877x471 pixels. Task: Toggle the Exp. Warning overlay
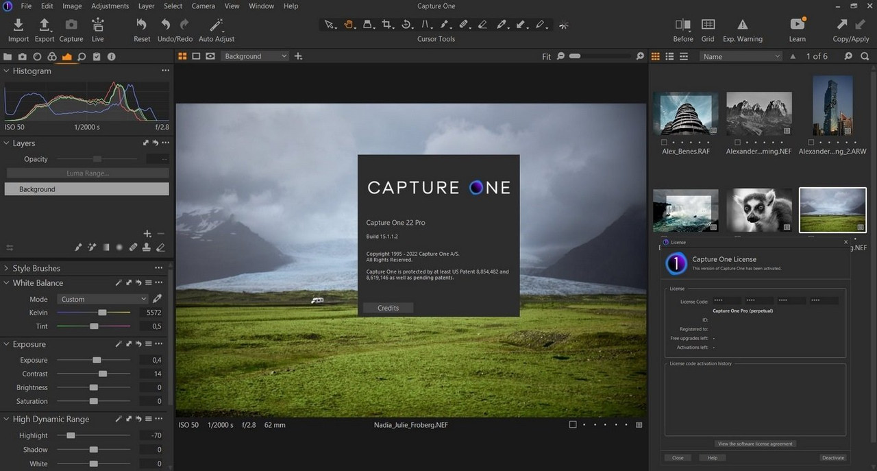(x=743, y=25)
